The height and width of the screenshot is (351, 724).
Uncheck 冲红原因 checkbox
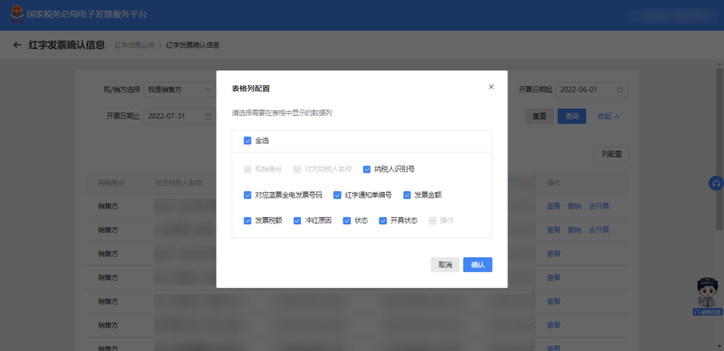[298, 221]
